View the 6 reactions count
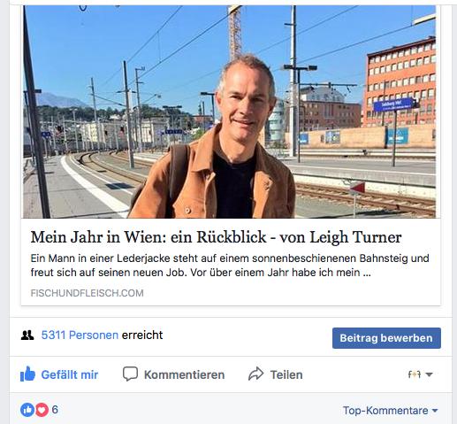457x424 pixels. 55,410
